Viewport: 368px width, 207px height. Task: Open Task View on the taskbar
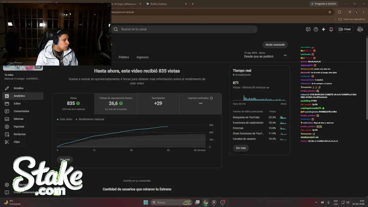(197, 202)
